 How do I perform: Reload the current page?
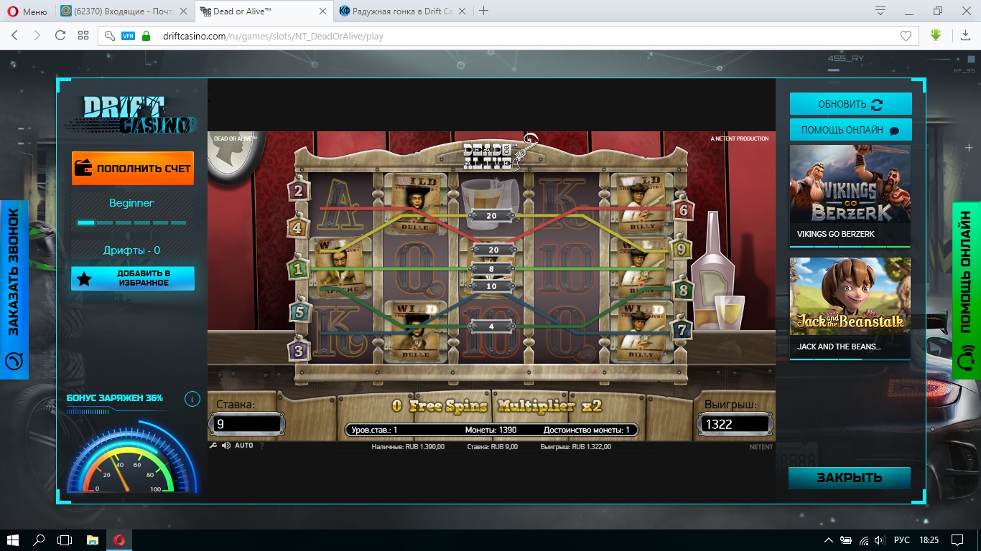point(60,35)
